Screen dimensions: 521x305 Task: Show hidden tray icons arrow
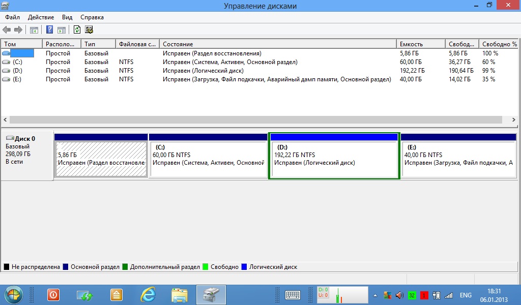pos(375,295)
